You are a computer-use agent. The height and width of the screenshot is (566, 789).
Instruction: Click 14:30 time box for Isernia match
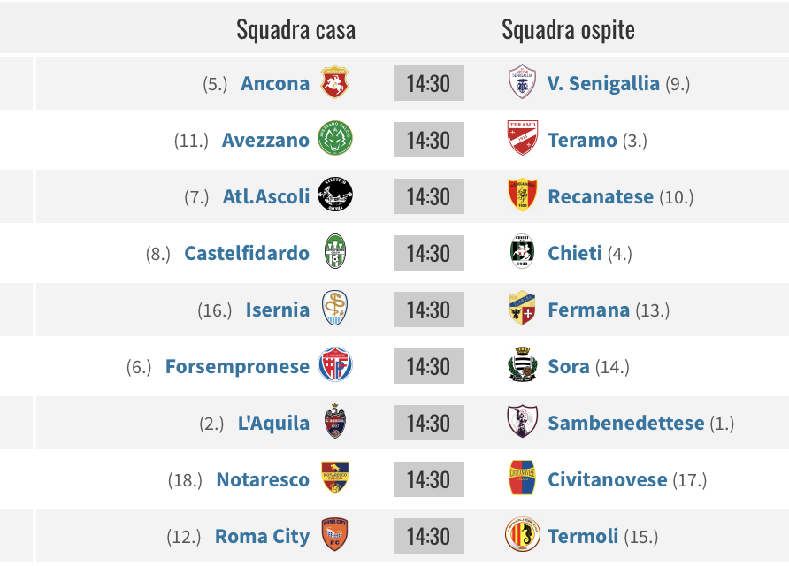click(x=429, y=310)
